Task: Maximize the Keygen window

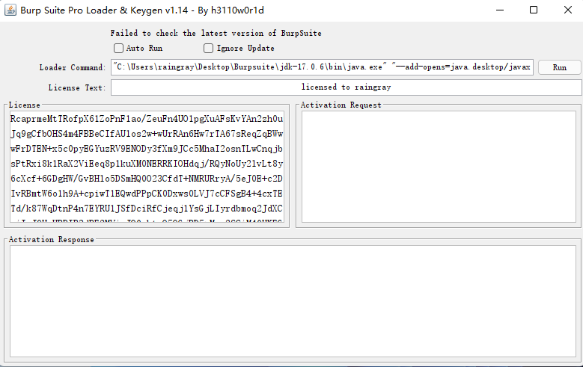Action: tap(534, 10)
